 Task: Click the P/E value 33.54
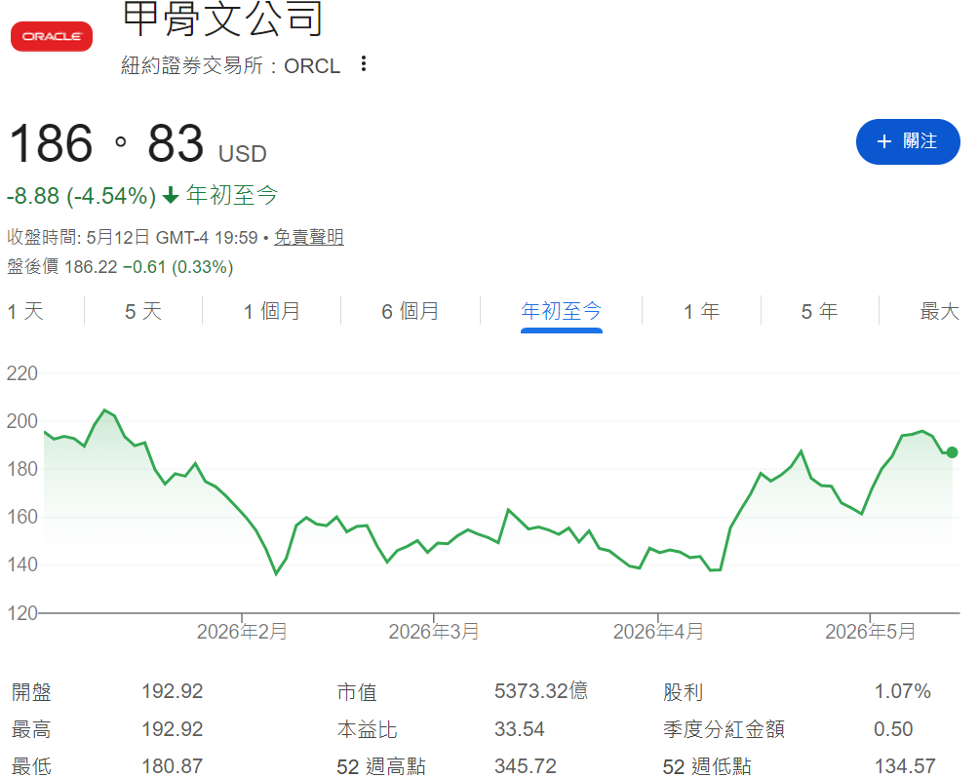tap(520, 729)
